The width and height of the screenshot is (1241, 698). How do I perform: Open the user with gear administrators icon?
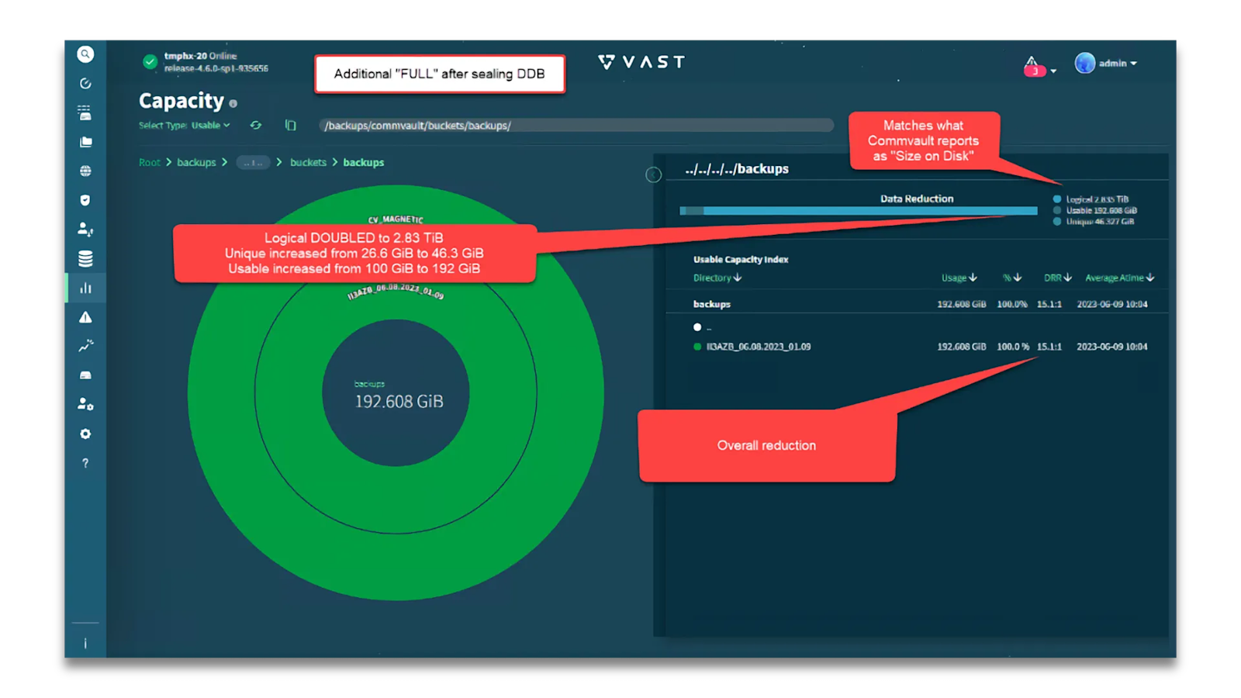(85, 404)
